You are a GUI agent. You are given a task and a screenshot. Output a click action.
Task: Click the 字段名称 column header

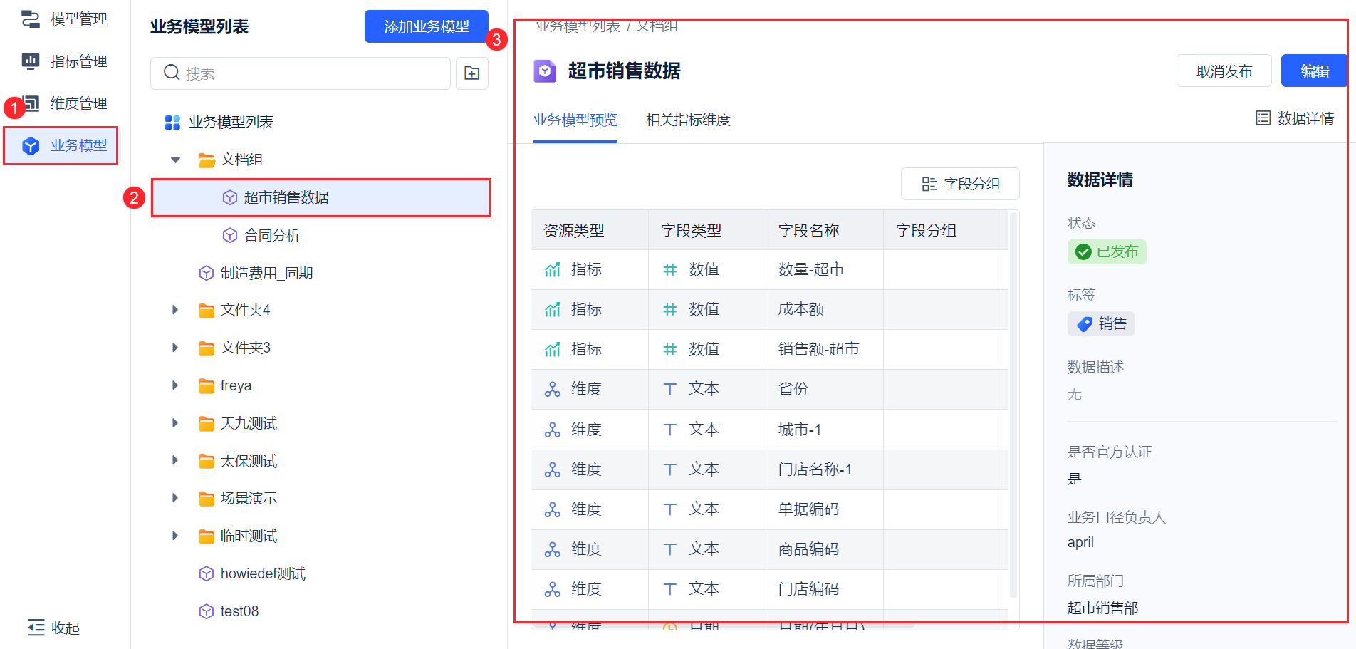pos(825,230)
